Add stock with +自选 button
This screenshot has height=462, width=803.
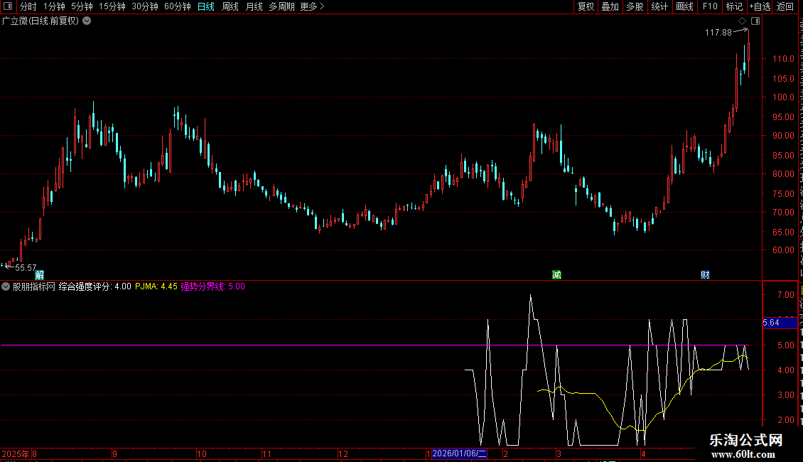pos(760,6)
